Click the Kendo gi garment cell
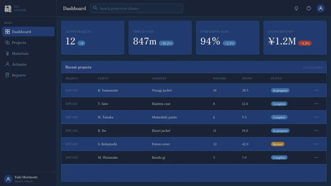Screen dimensions: 331x186 click(158, 157)
